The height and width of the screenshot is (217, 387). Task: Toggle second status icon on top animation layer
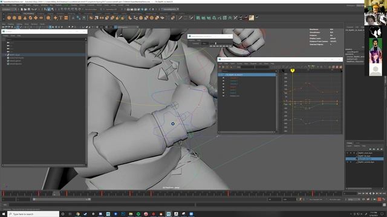click(351, 153)
